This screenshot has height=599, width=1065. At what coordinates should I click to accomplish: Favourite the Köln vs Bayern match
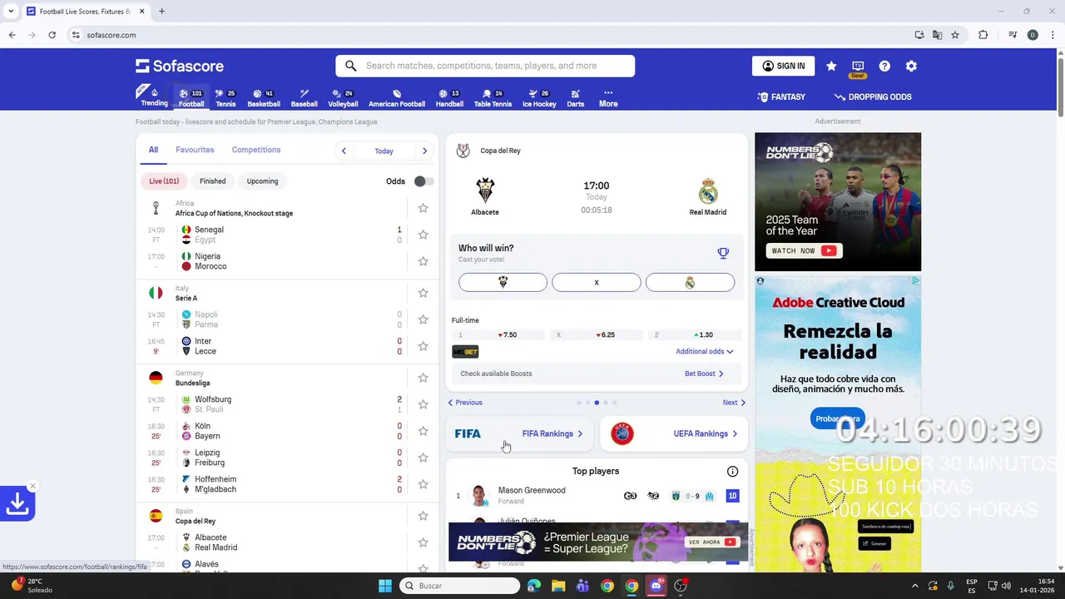pyautogui.click(x=423, y=431)
